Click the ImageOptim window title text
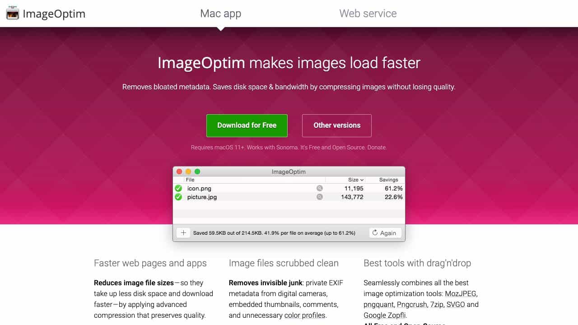This screenshot has height=325, width=578. click(x=289, y=172)
